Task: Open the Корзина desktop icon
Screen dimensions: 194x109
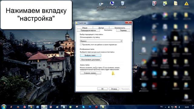Action: [x=122, y=5]
